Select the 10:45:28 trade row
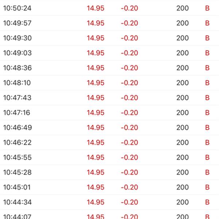This screenshot has width=219, height=219. pyautogui.click(x=109, y=172)
